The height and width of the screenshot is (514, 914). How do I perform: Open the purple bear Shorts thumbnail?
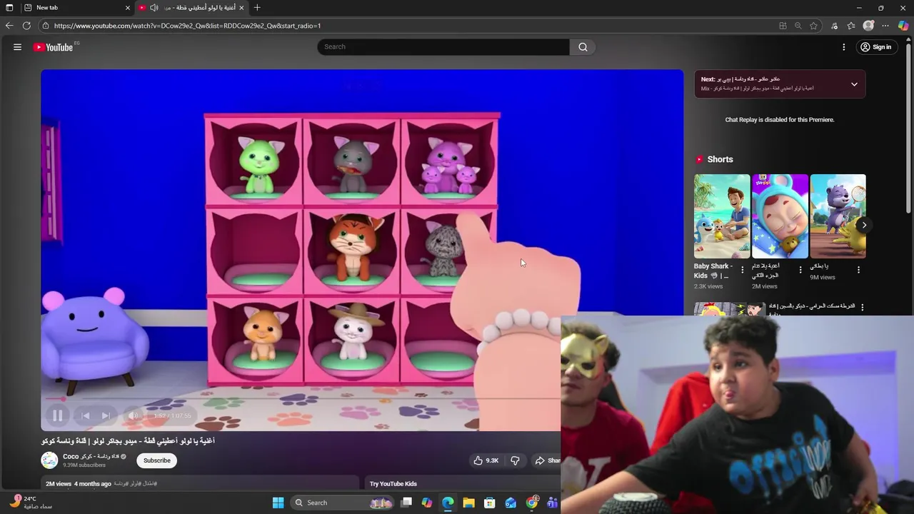pos(838,216)
